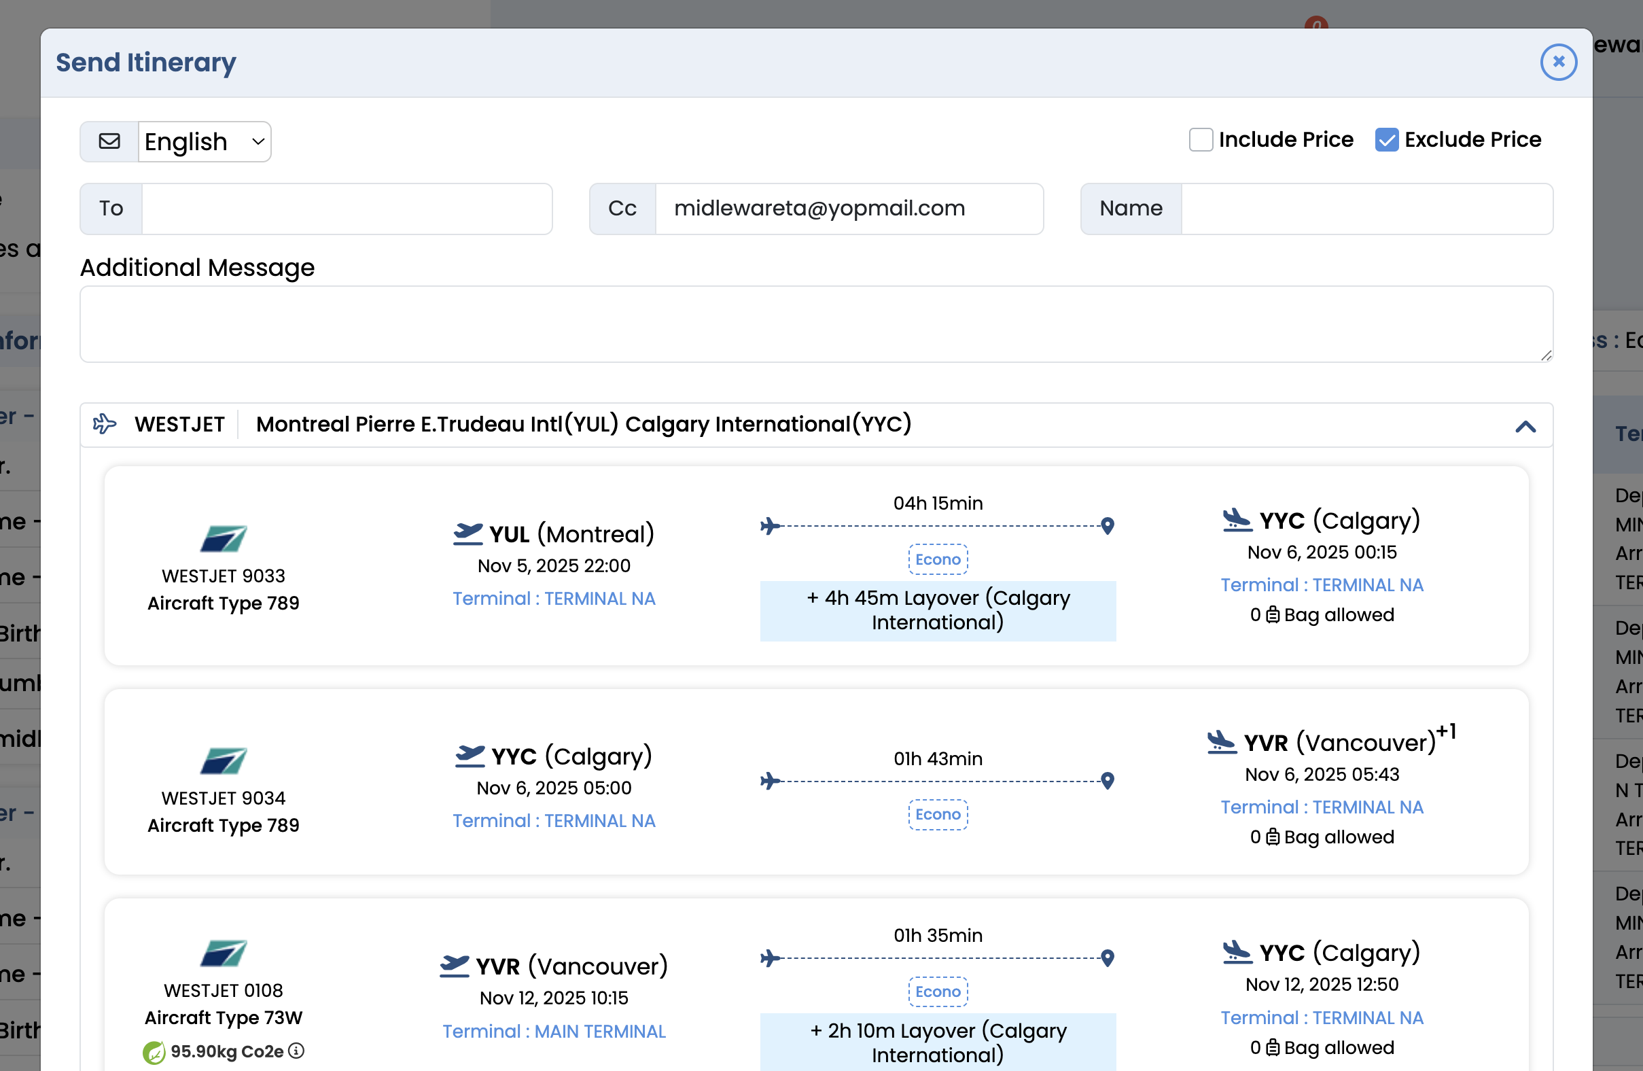
Task: Click the Econo tag for WestJet 9034
Action: point(938,814)
